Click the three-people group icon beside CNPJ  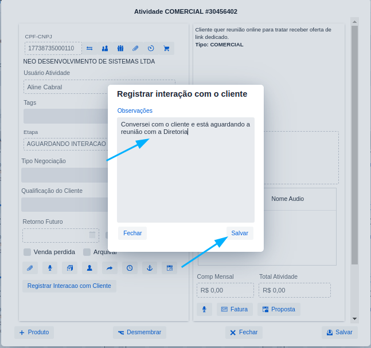[x=120, y=49]
